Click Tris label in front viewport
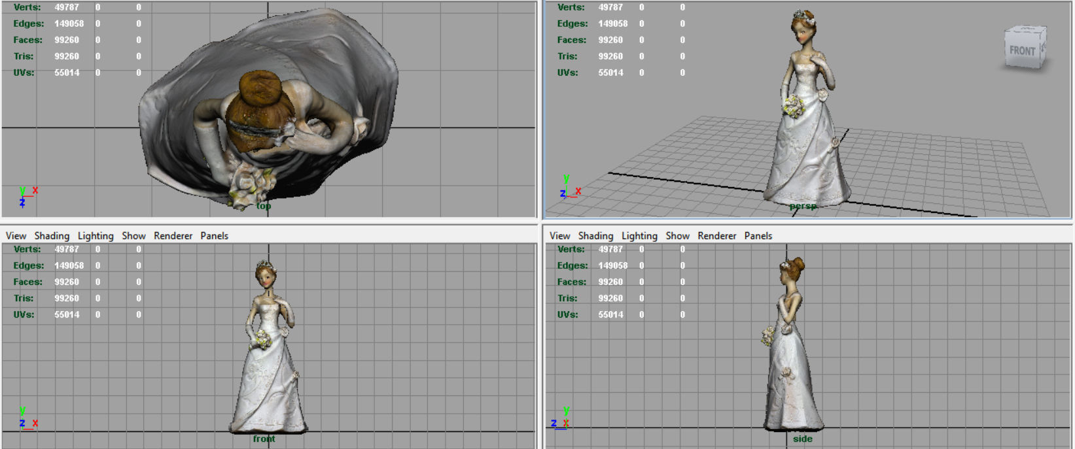Image resolution: width=1075 pixels, height=449 pixels. [24, 298]
